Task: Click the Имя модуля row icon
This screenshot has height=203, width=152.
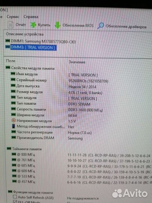Action: [13, 74]
